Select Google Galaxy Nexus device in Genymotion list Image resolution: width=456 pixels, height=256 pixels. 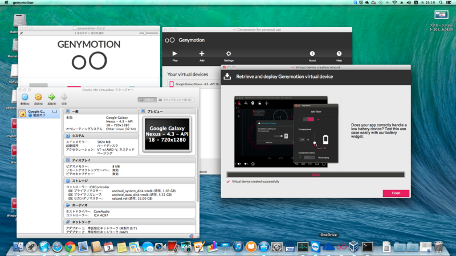point(195,84)
